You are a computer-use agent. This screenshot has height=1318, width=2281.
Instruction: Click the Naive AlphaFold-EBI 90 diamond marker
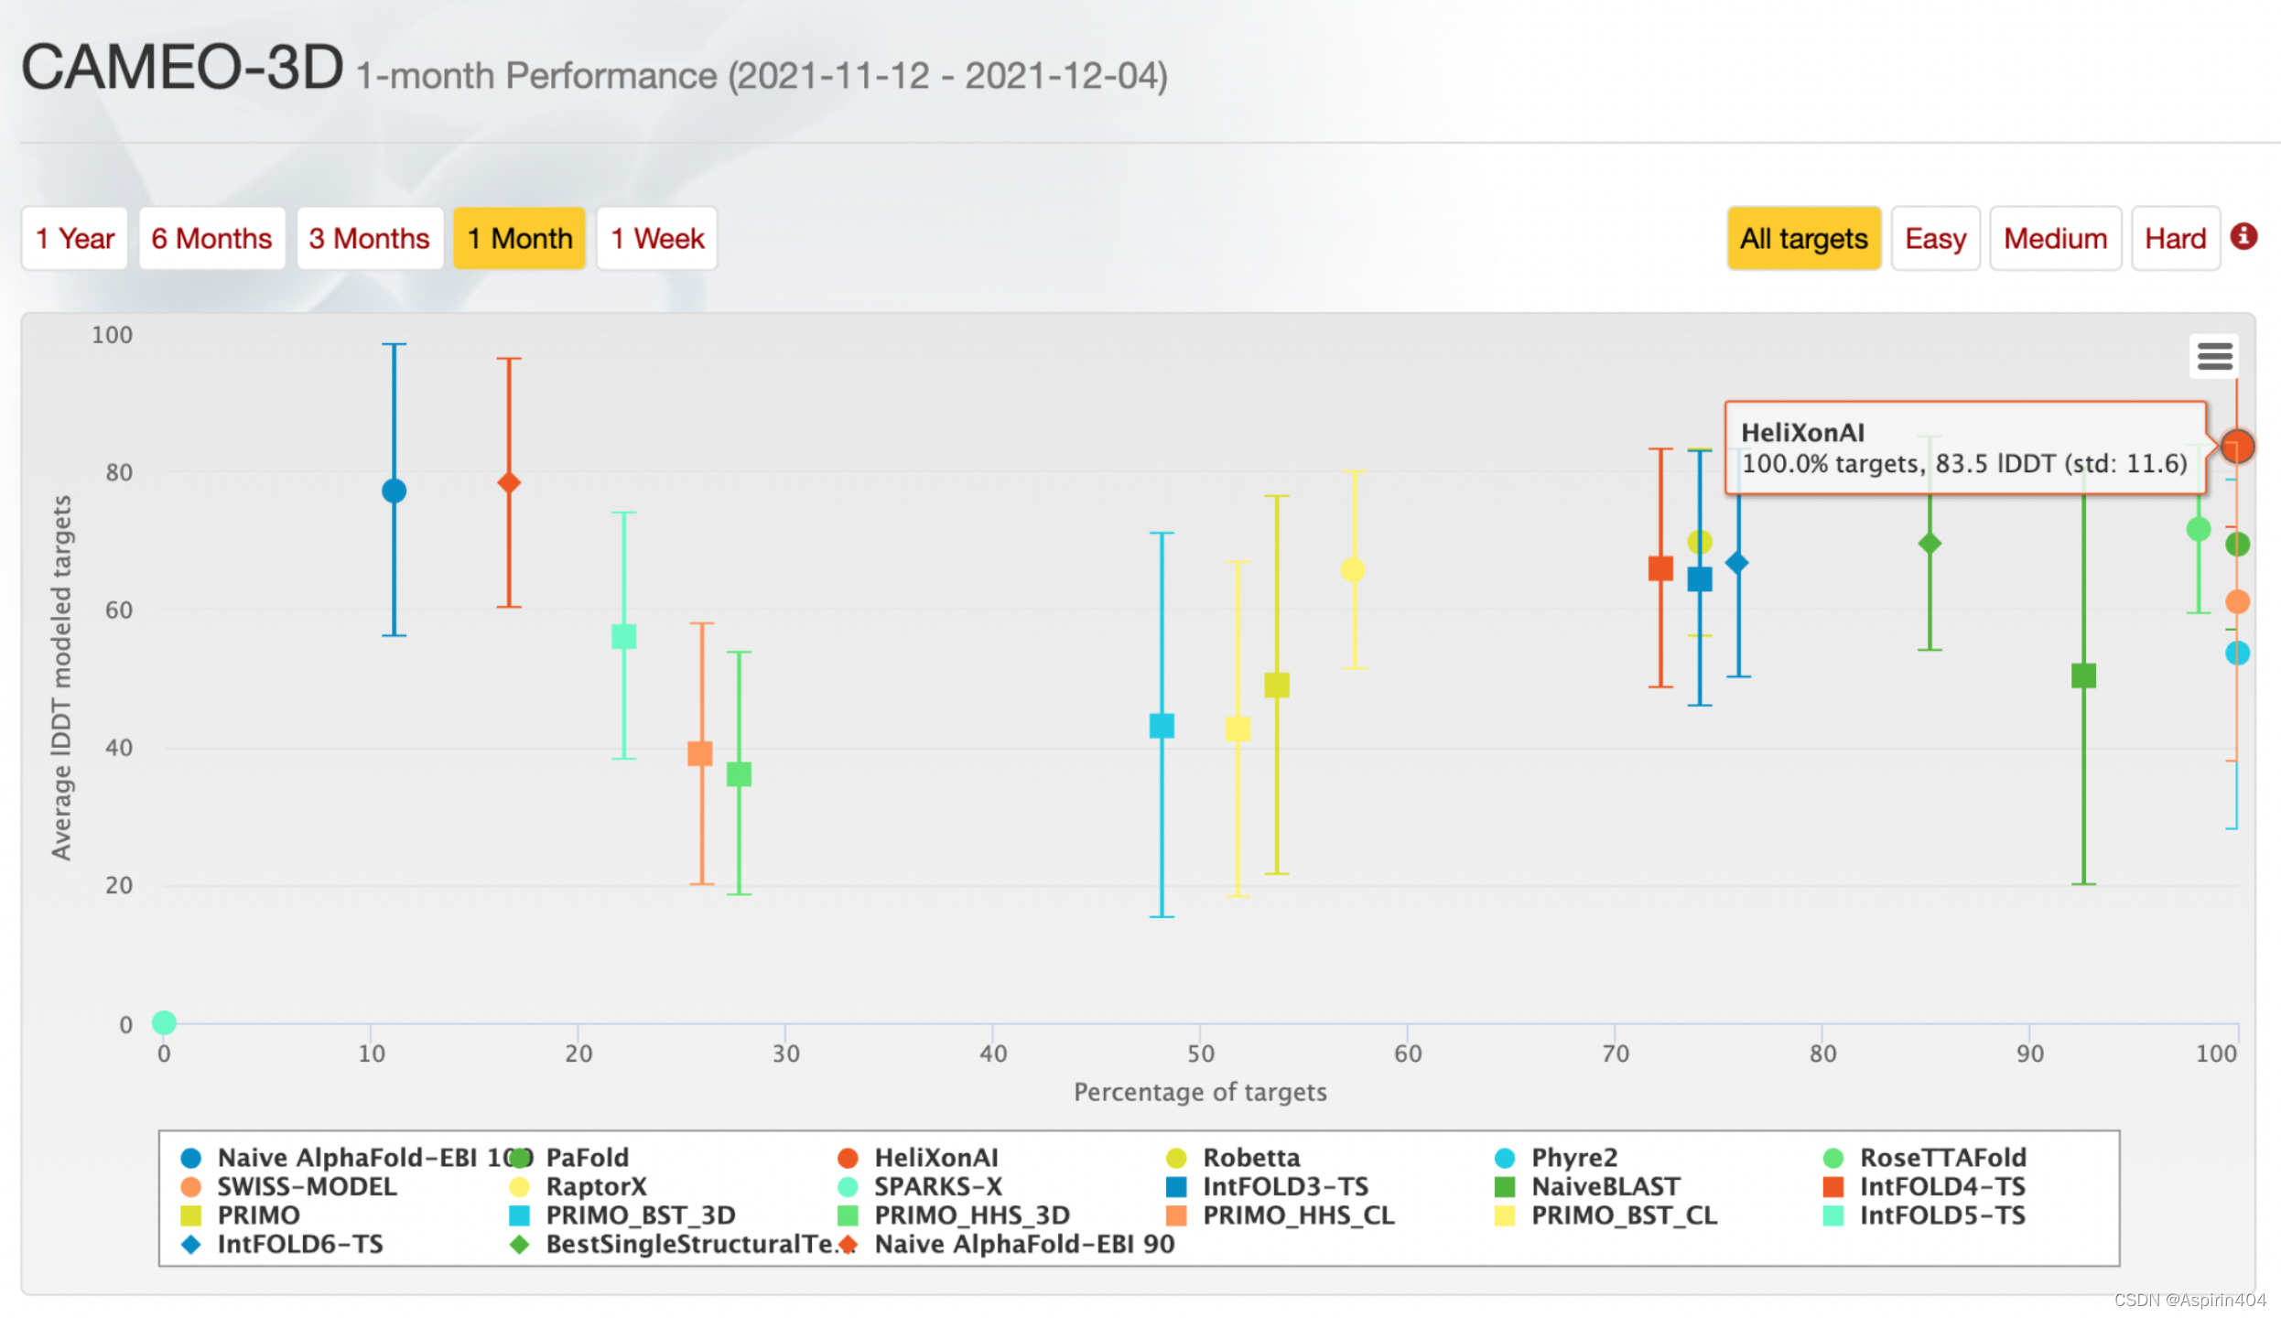(509, 482)
